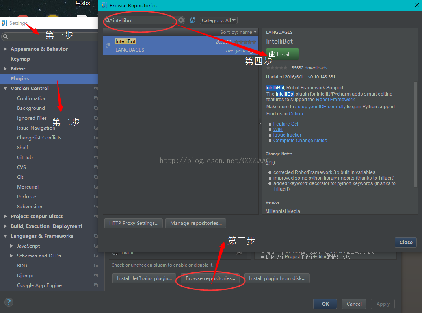Open Changelist Conflicts settings

39,137
